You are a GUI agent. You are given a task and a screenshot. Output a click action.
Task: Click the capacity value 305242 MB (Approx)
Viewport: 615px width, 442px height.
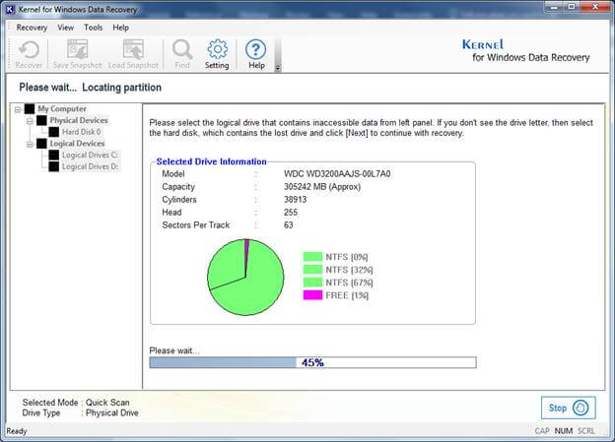click(x=322, y=187)
